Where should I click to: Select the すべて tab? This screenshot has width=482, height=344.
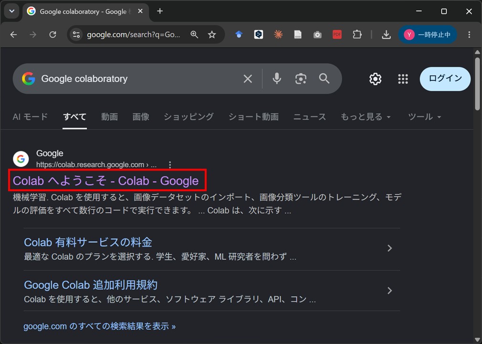click(x=74, y=117)
